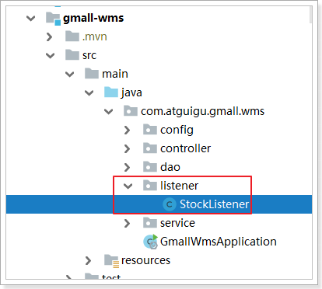Screen dimensions: 322x289
Task: Click the resources folder icon
Action: pyautogui.click(x=112, y=260)
